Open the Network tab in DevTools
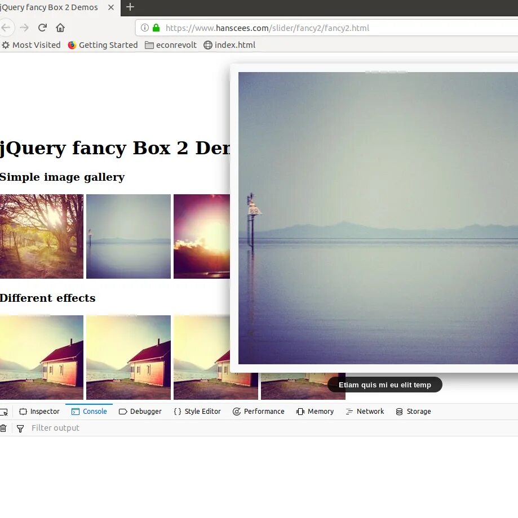Image resolution: width=518 pixels, height=518 pixels. [365, 411]
